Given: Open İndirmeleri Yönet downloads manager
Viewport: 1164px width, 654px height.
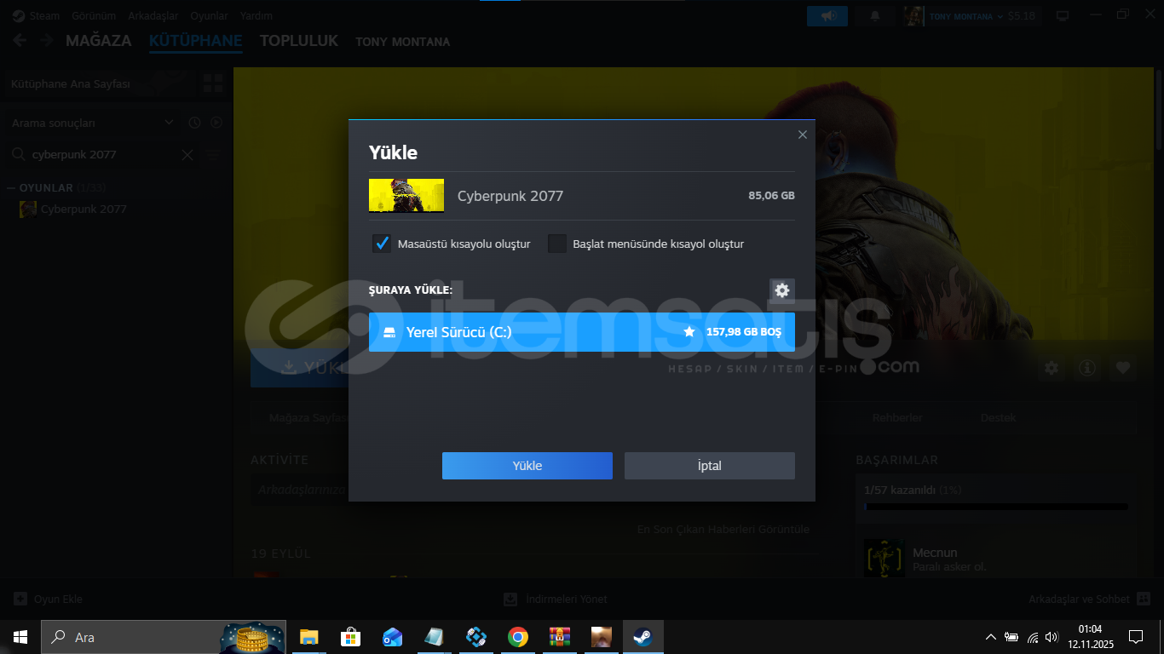Looking at the screenshot, I should tap(556, 599).
